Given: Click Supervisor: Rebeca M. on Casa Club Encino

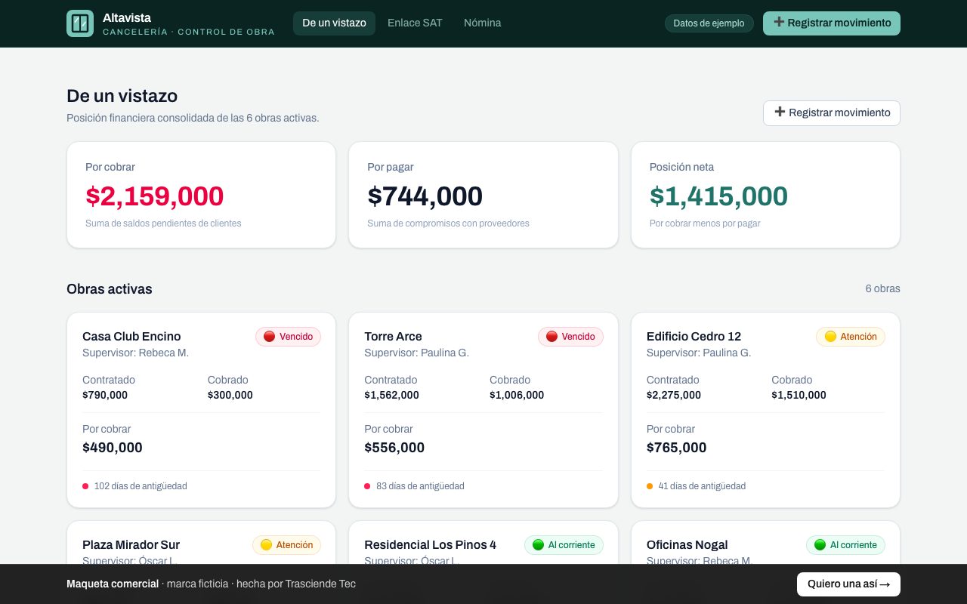Looking at the screenshot, I should click(135, 353).
